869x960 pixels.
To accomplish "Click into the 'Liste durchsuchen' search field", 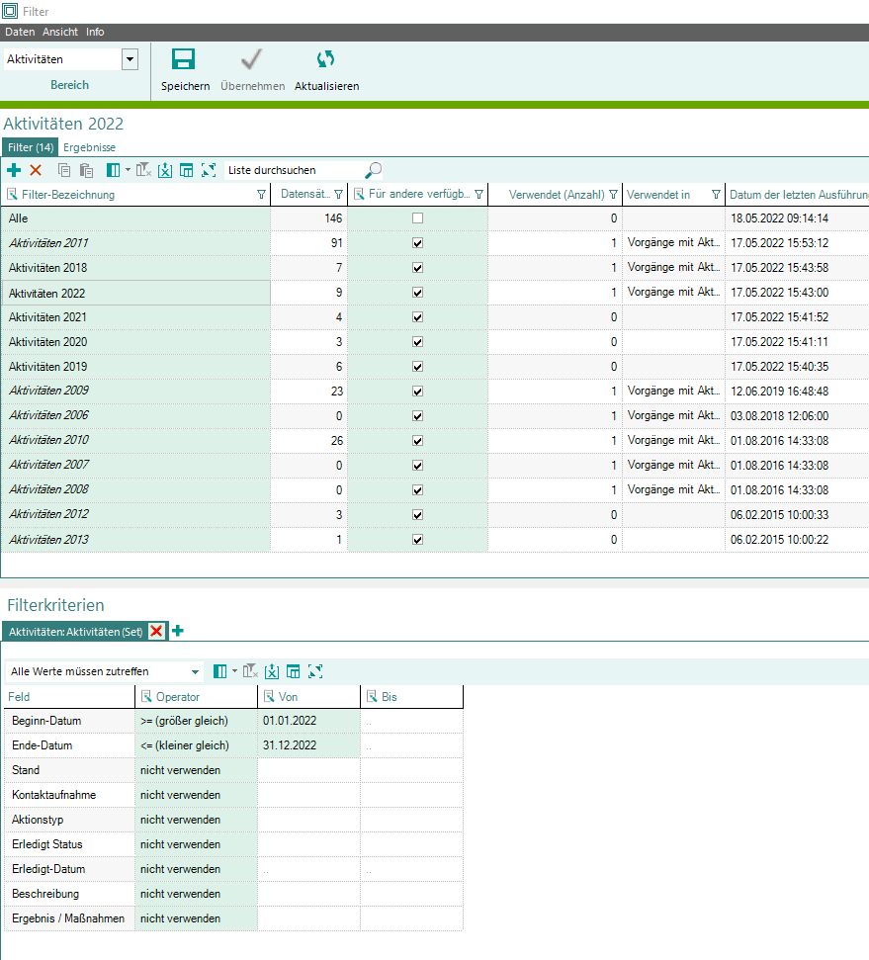I will 294,170.
